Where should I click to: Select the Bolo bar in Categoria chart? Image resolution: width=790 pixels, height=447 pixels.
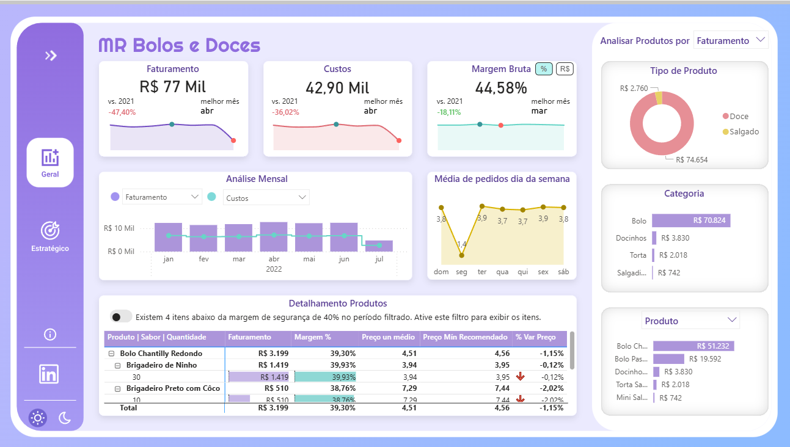point(690,220)
